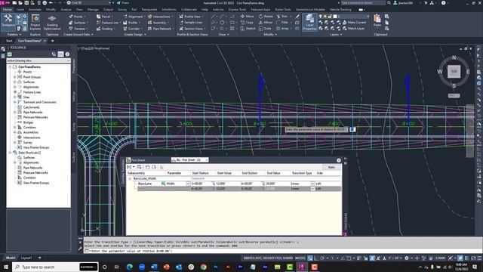Click the Autodesk App Store cart icon
Screen dimensions: 483x272
click(x=426, y=3)
